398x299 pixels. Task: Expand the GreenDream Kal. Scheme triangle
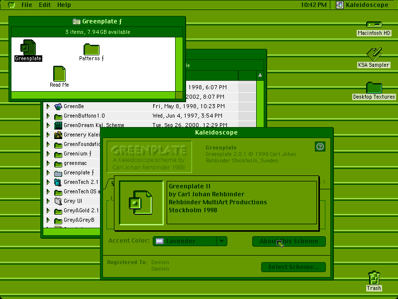(48, 126)
